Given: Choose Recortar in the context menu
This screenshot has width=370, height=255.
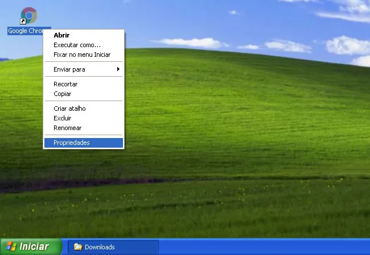Looking at the screenshot, I should (x=65, y=84).
